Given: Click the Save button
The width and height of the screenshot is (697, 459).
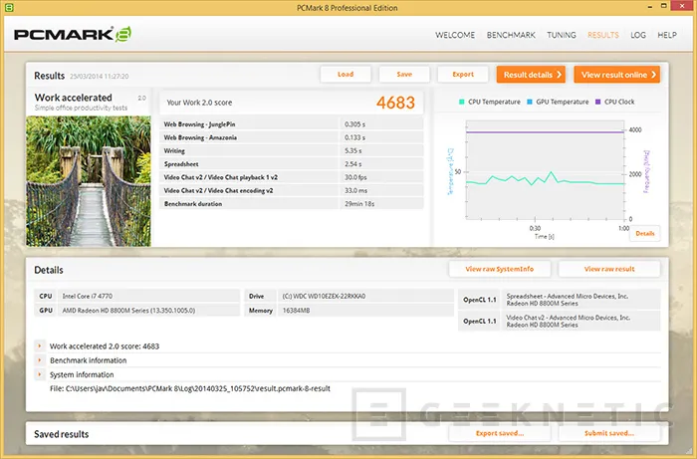Looking at the screenshot, I should [404, 75].
